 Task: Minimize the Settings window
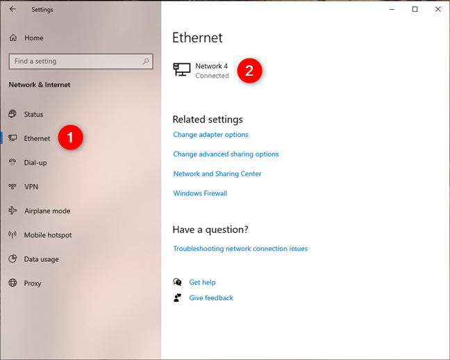point(392,9)
